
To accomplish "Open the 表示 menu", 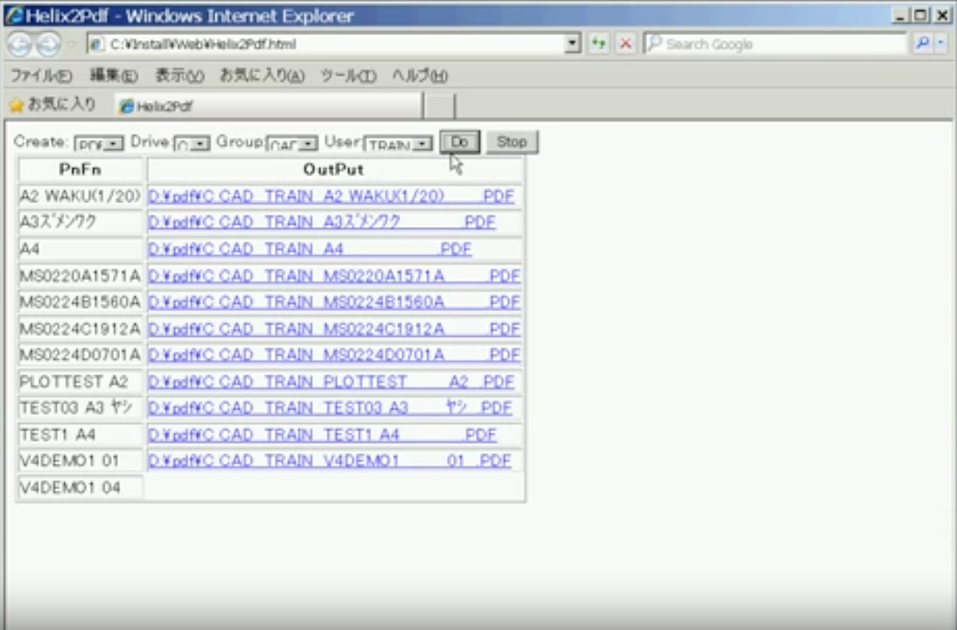I will (x=179, y=75).
